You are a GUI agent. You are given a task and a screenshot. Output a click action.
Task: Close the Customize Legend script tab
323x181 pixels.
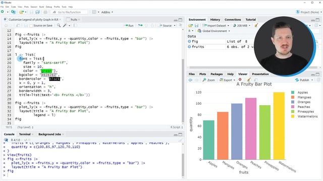click(60, 20)
